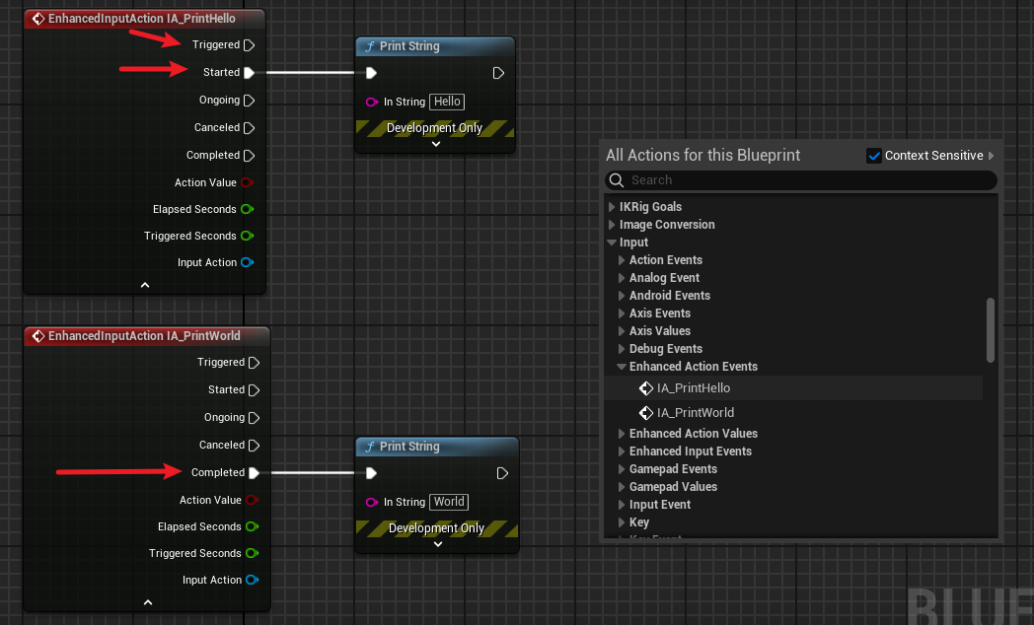
Task: Click Elapsed Seconds pin on IA_PrintWorld node
Action: coord(252,526)
